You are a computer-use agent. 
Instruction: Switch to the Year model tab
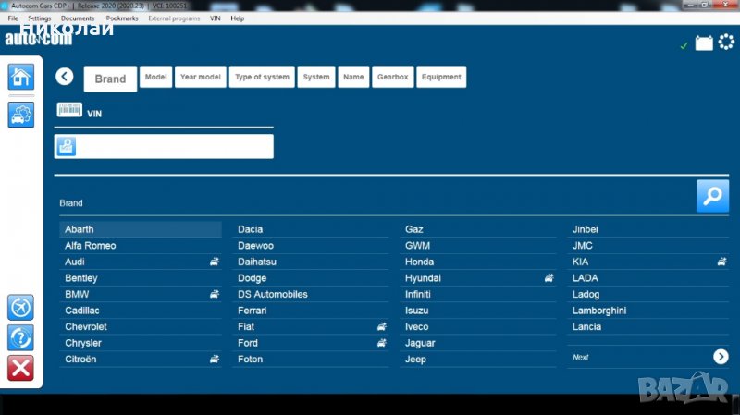coord(201,78)
